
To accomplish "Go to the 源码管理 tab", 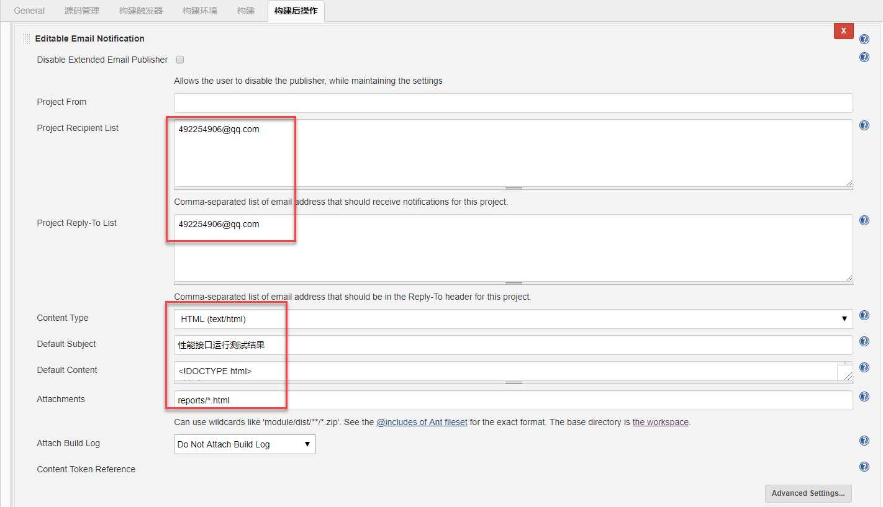I will point(82,11).
